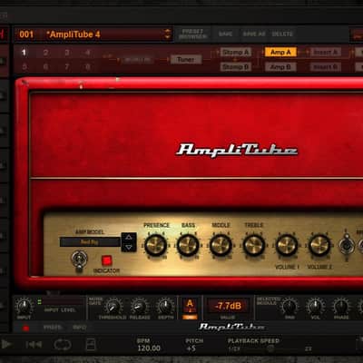Image resolution: width=363 pixels, height=363 pixels.
Task: Open the preset name stepper arrows
Action: click(167, 34)
